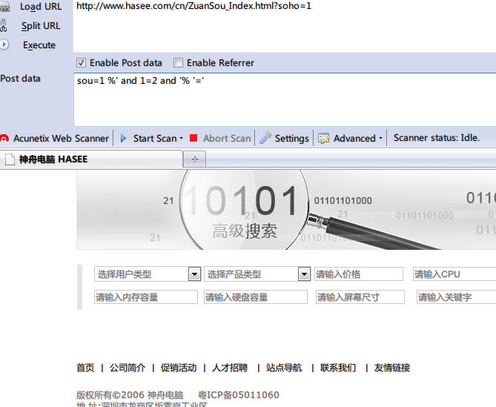Viewport: 496px width, 407px height.
Task: Click Load URL label
Action: point(41,7)
